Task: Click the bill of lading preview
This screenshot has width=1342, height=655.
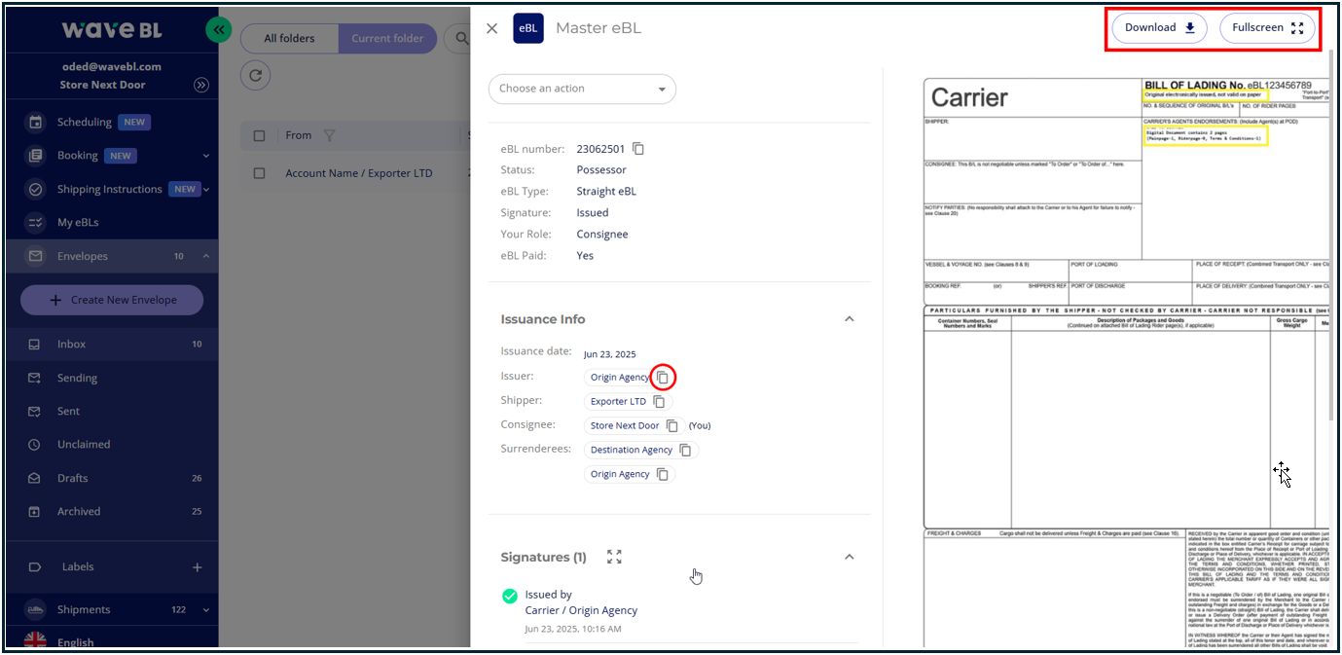Action: point(1126,360)
